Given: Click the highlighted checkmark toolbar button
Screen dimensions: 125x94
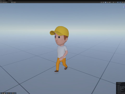Looking at the screenshot, I should coord(117,2).
